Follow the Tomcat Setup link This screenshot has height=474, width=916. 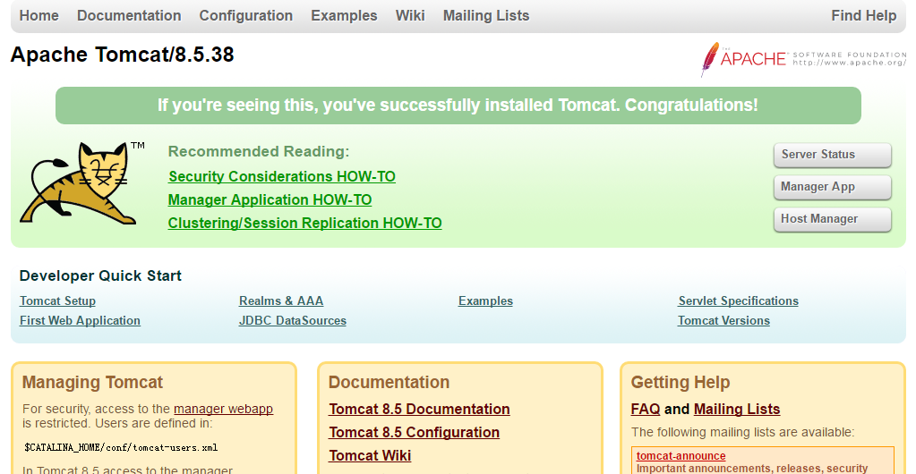click(x=57, y=300)
